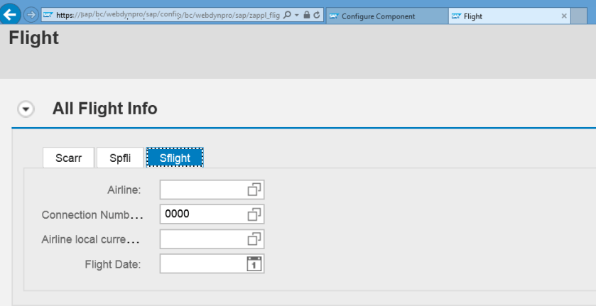Click the Flight Date: label
The image size is (596, 306).
pos(113,264)
